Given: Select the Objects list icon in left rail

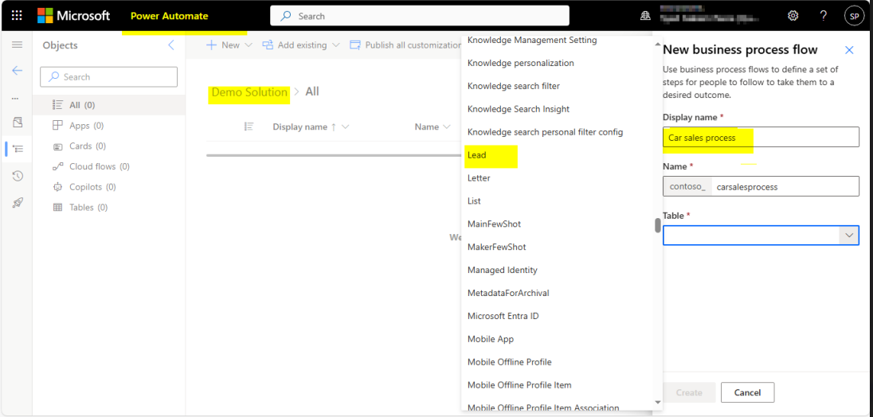Looking at the screenshot, I should point(18,149).
